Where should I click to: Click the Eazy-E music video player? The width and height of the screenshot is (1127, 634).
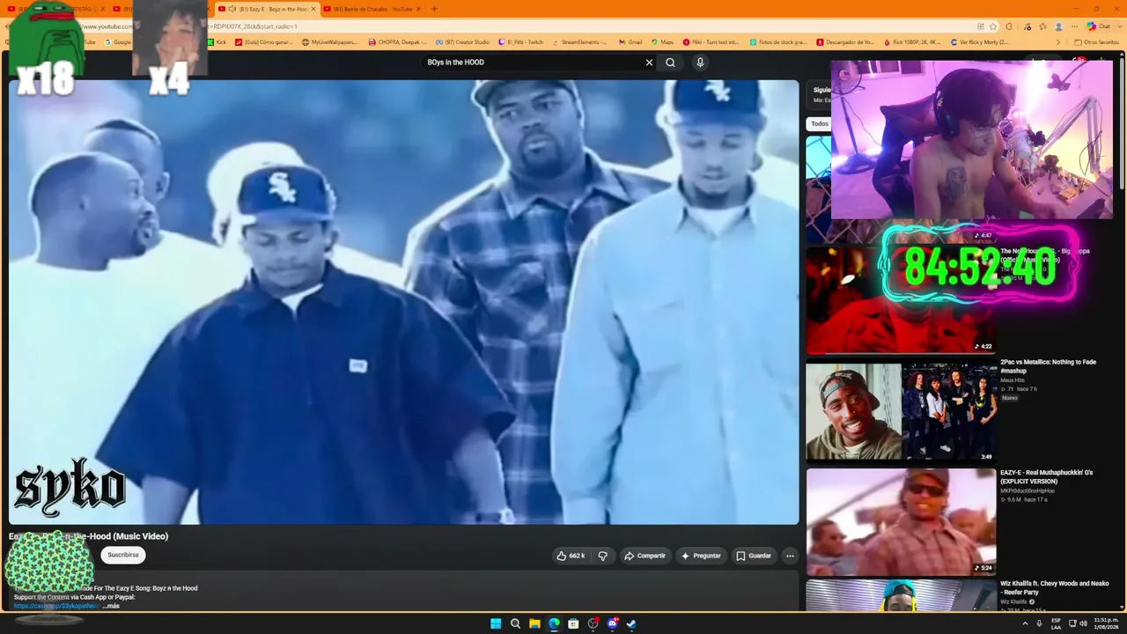(x=404, y=302)
